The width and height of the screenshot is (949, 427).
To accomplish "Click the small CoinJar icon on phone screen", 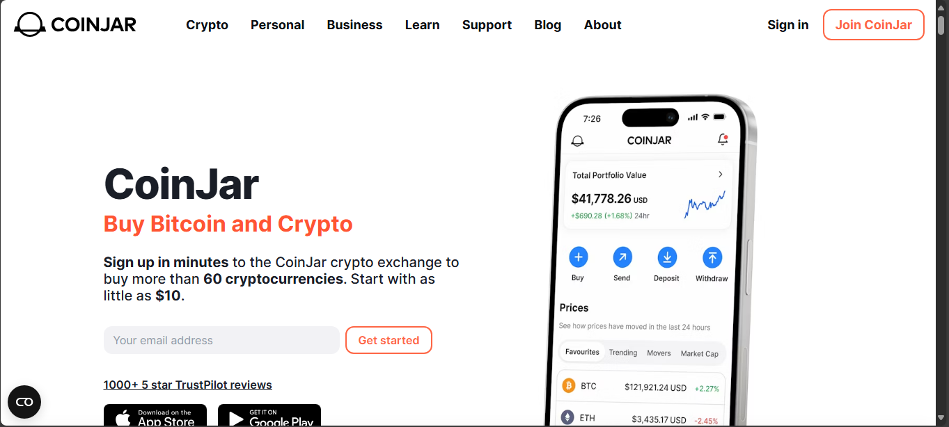I will pyautogui.click(x=577, y=140).
